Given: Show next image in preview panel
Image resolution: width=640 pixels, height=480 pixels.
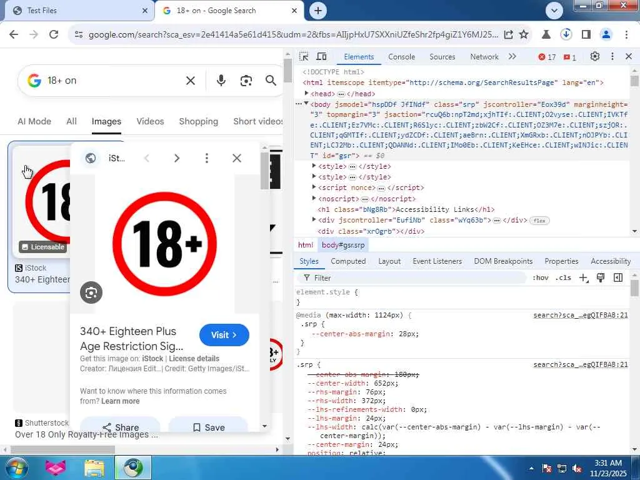Looking at the screenshot, I should [x=177, y=158].
